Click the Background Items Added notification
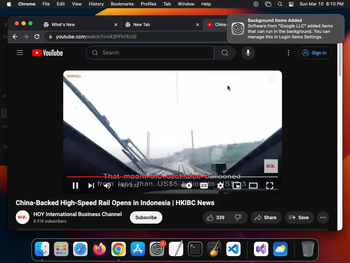The width and height of the screenshot is (350, 263). click(286, 29)
